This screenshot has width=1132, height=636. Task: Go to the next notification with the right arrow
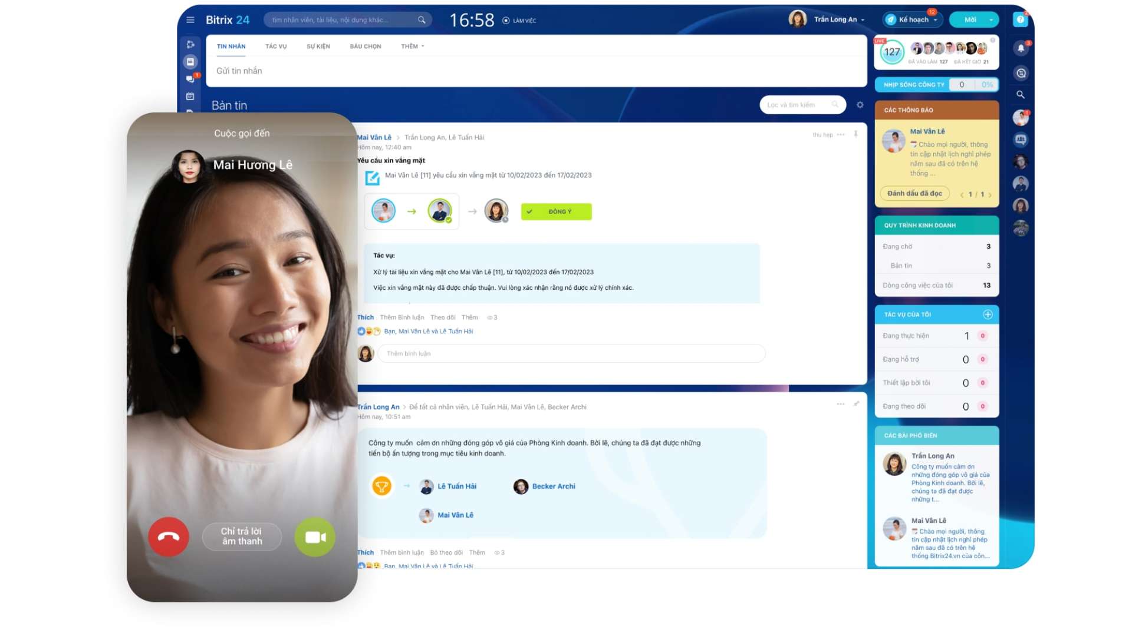pyautogui.click(x=990, y=194)
